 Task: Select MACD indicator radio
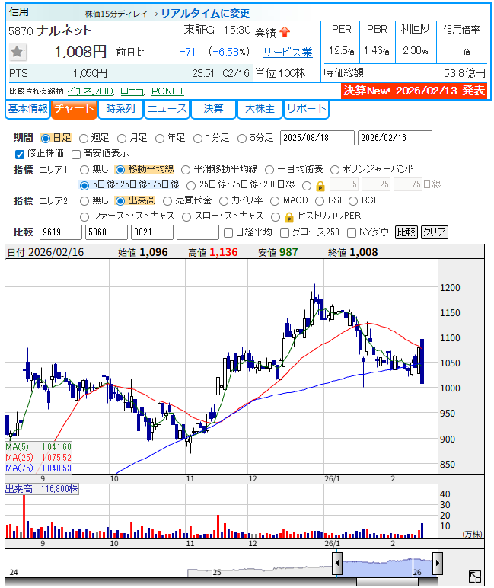click(x=275, y=201)
